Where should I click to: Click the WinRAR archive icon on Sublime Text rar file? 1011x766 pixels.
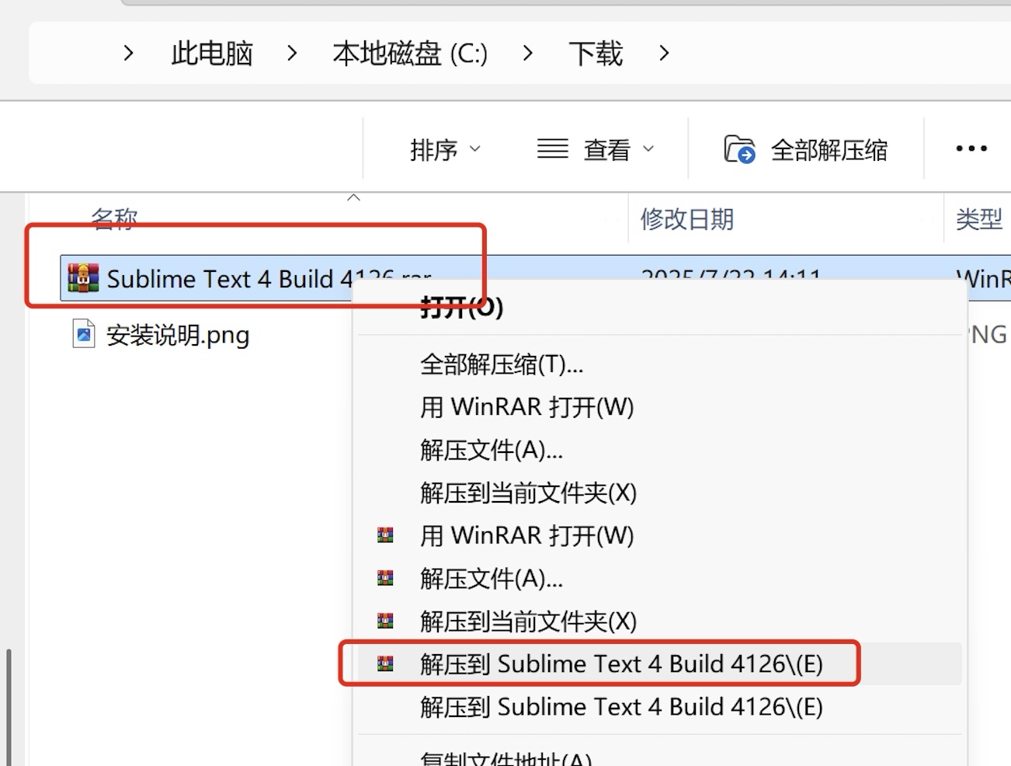(x=83, y=277)
